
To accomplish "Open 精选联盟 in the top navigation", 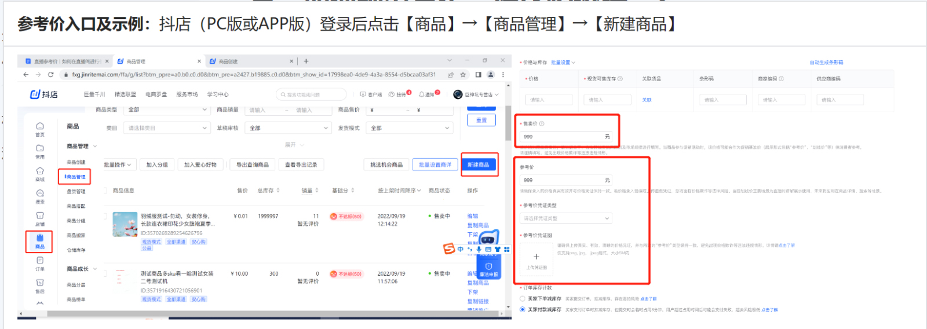I will click(125, 94).
